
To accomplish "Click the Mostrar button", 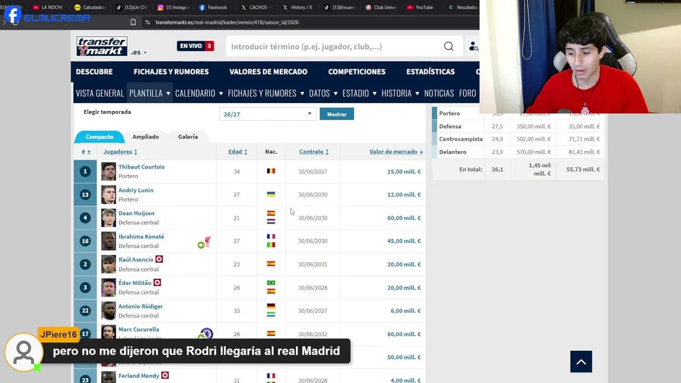I will [x=337, y=114].
